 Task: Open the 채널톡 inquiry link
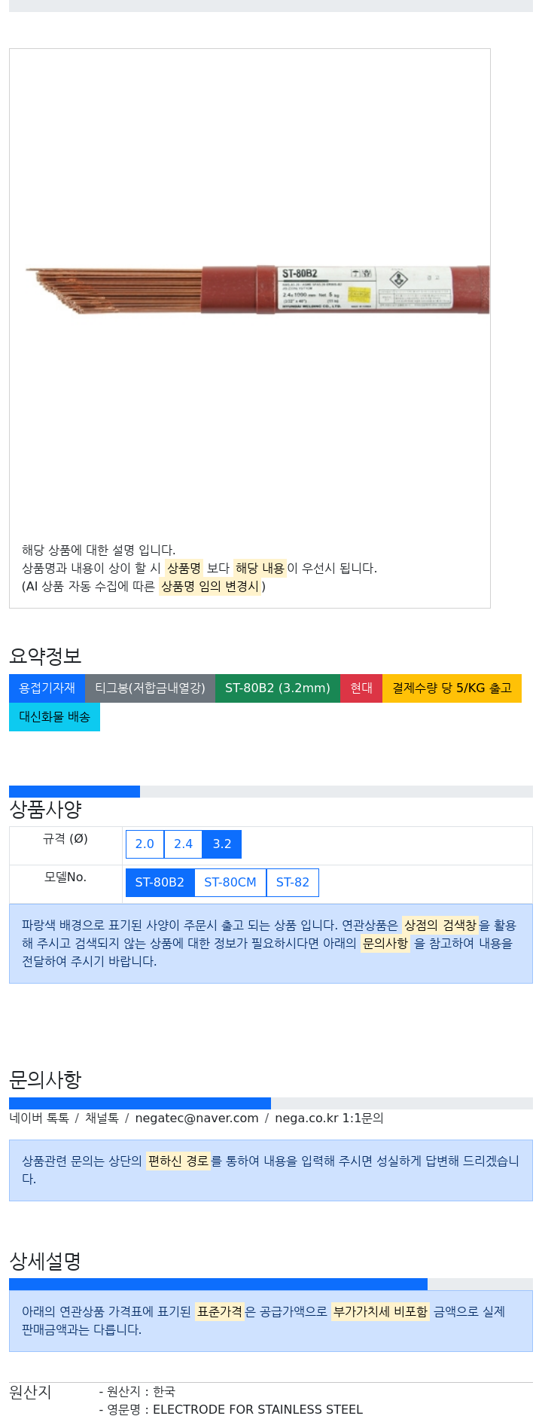pyautogui.click(x=102, y=1118)
